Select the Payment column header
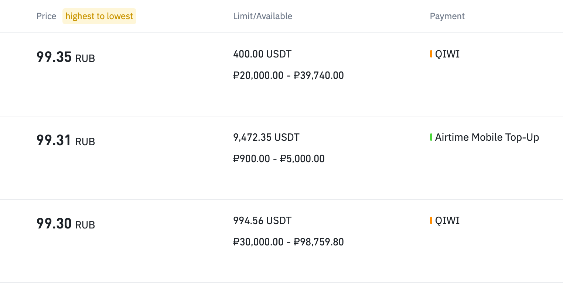Viewport: 563px width, 283px height. click(x=447, y=16)
